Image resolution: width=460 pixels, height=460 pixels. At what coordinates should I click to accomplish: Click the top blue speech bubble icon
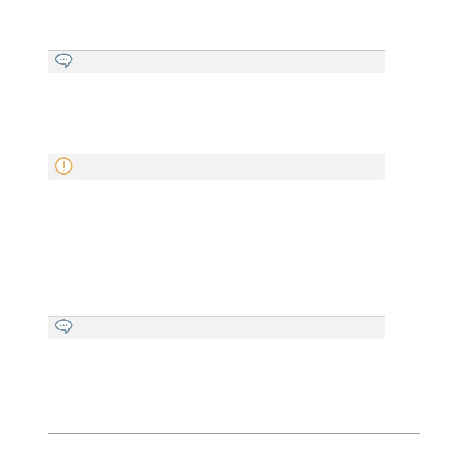click(x=64, y=61)
